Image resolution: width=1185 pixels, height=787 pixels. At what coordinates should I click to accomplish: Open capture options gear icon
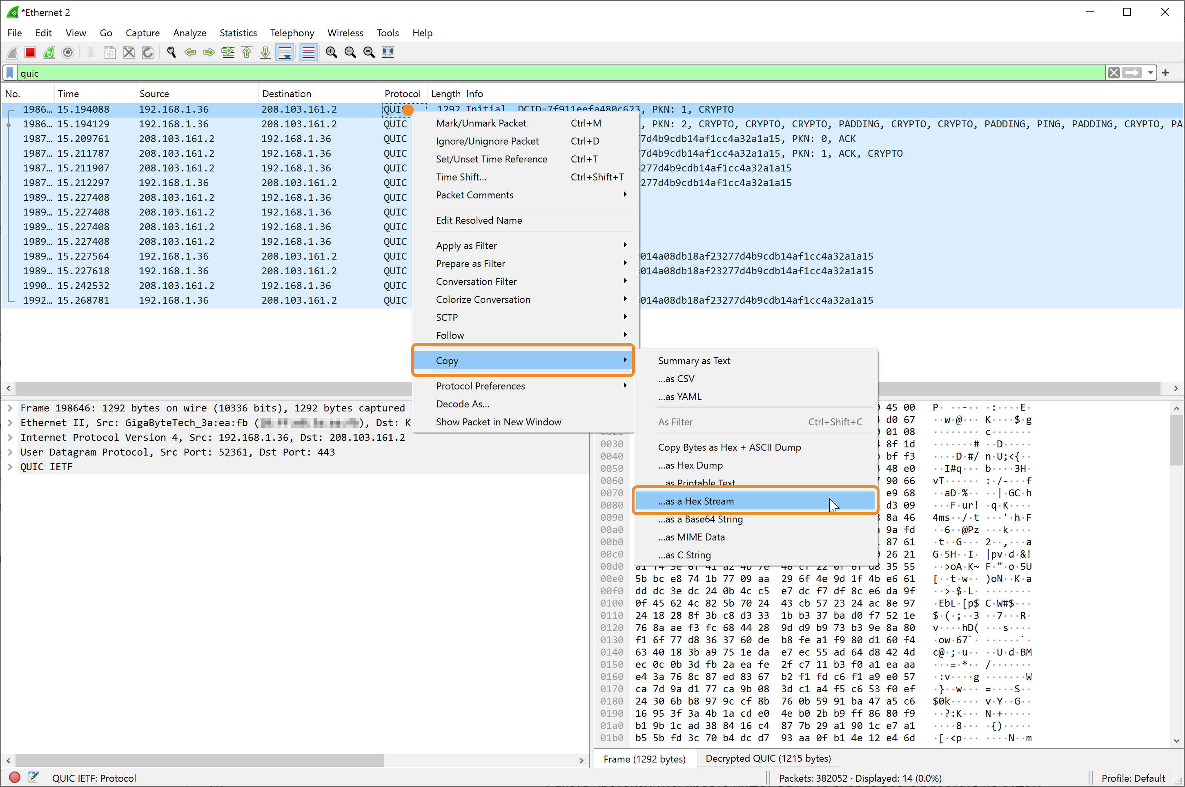tap(68, 52)
